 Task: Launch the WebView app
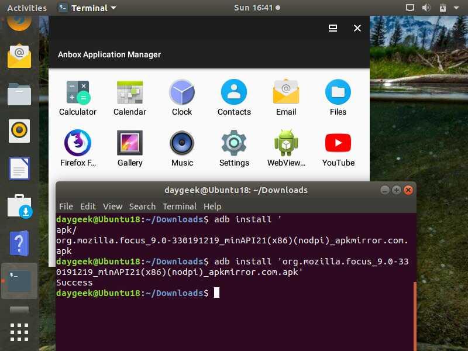(x=285, y=144)
